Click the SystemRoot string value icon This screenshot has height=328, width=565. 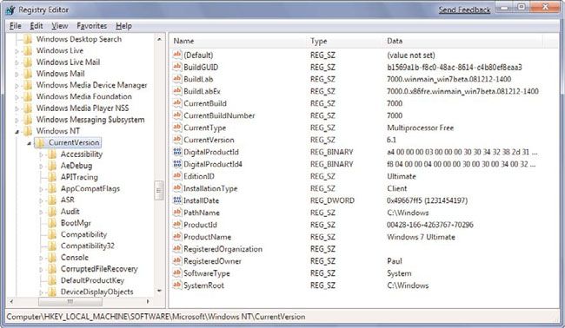(177, 285)
